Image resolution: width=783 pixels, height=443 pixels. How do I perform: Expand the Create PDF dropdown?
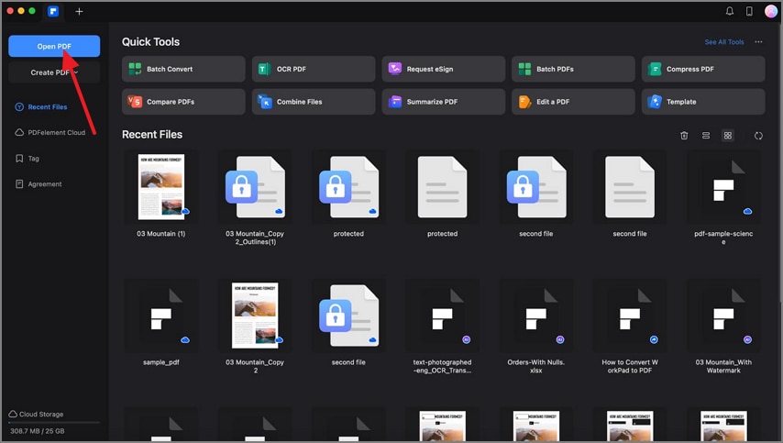[x=54, y=72]
